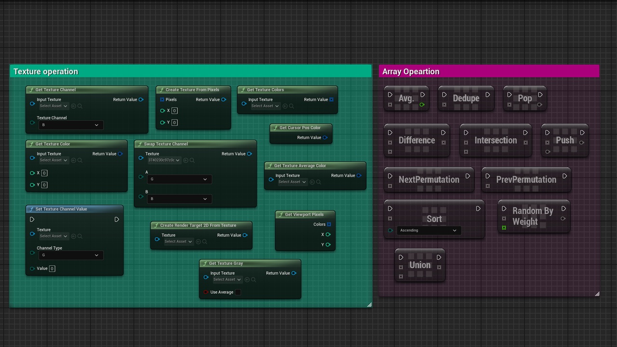Click green array pin on Random By Weight
Viewport: 617px width, 347px height.
[504, 228]
